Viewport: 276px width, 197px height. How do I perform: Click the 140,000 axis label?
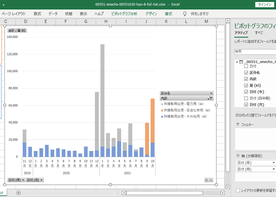[x=12, y=37]
